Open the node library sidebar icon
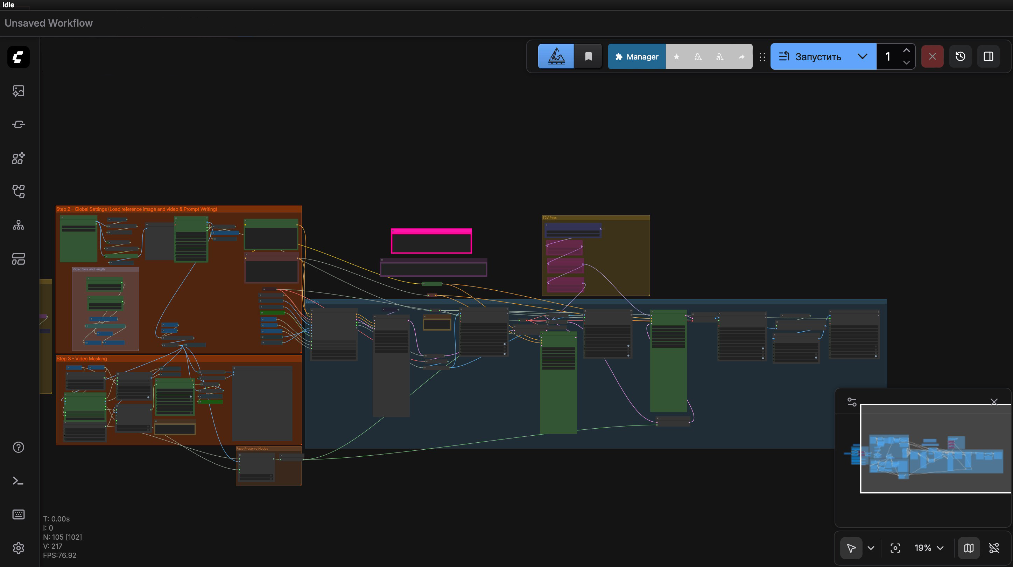 pyautogui.click(x=19, y=124)
